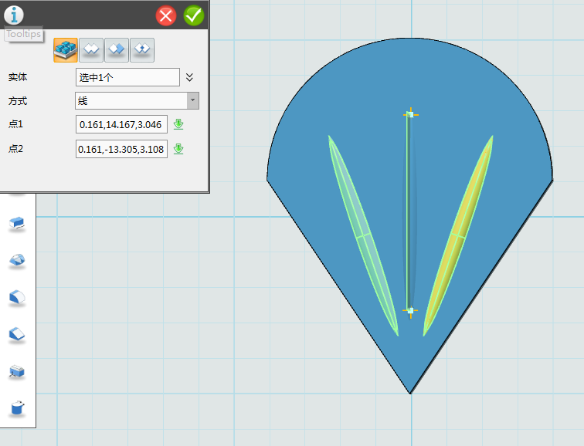Select the blue cylinder cup tool in sidebar
Image resolution: width=584 pixels, height=446 pixels.
[17, 408]
